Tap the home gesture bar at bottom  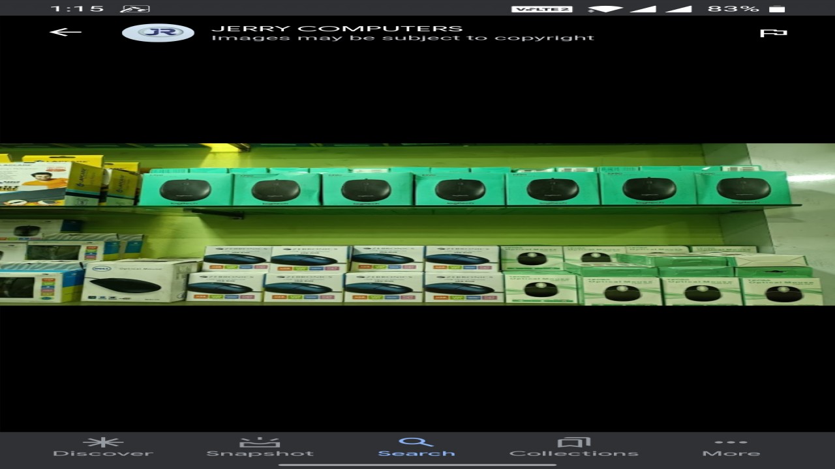417,464
